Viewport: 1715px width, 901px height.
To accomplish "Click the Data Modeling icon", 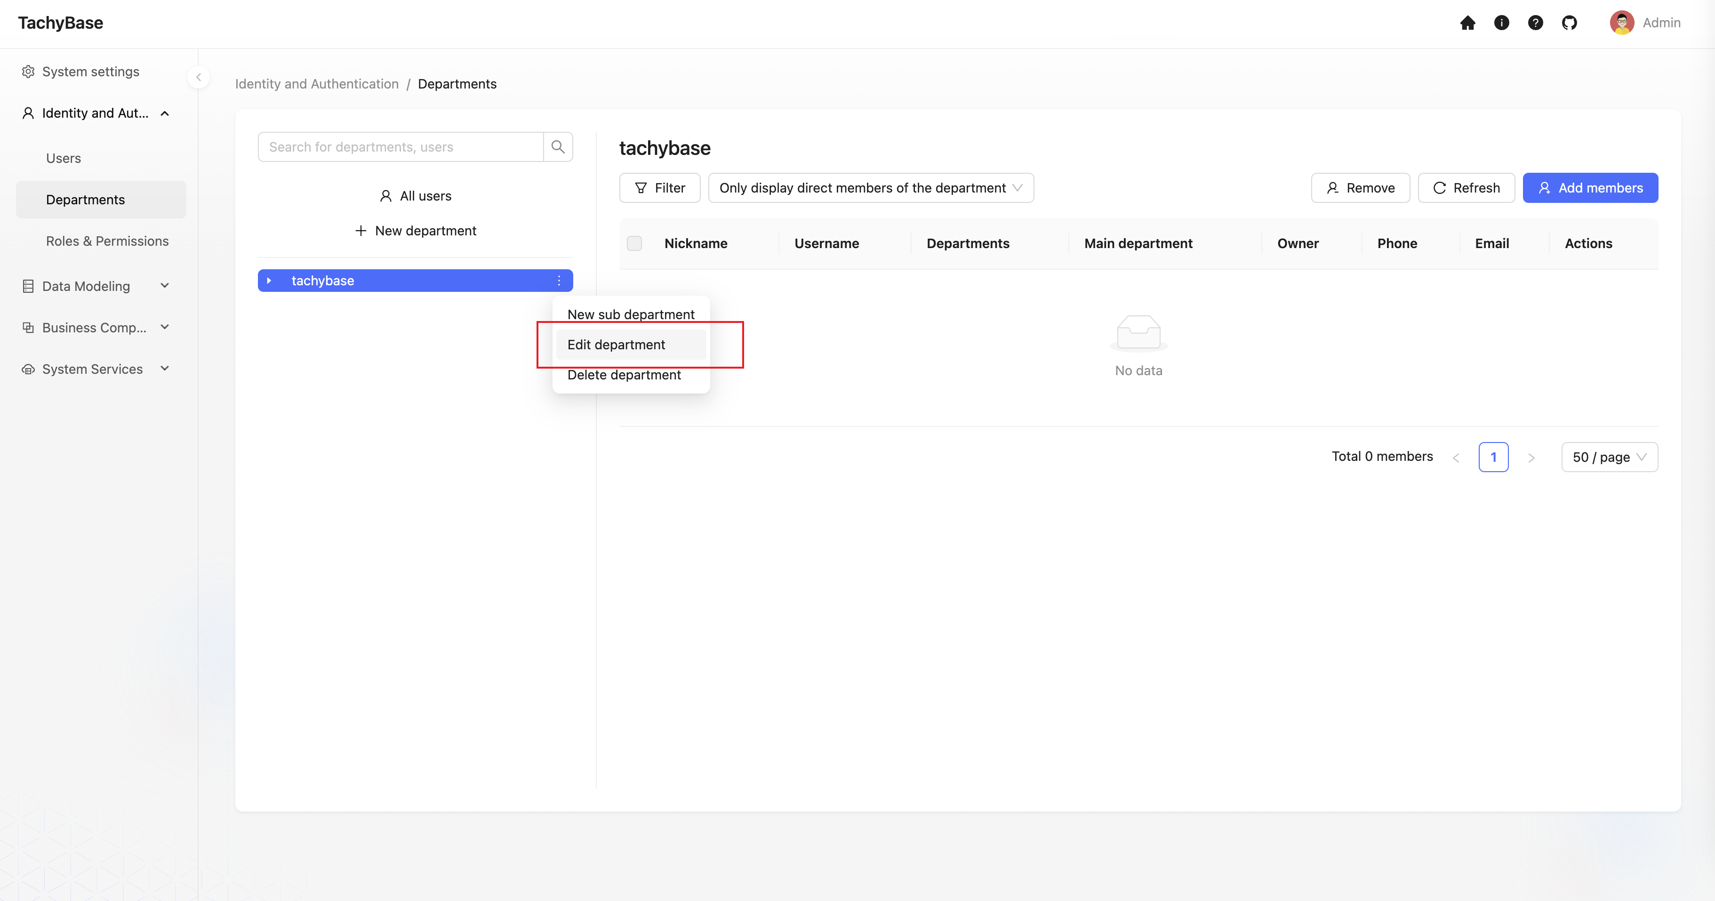I will tap(28, 286).
